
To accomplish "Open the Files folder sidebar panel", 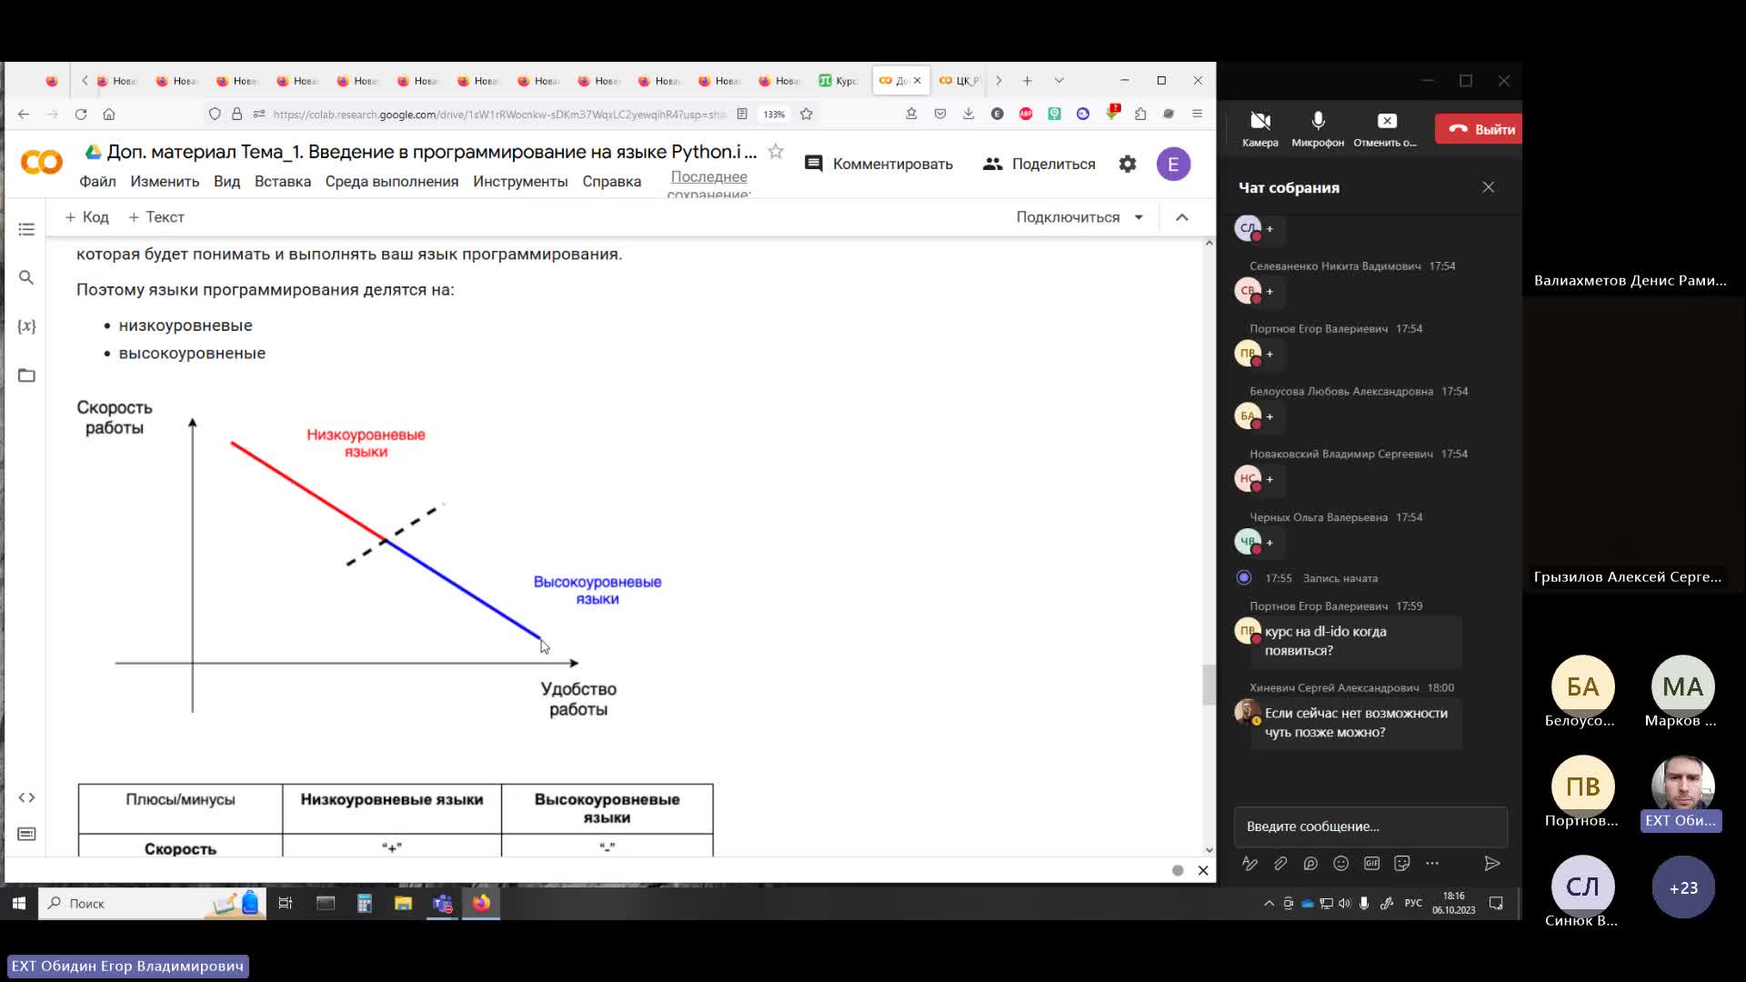I will point(26,375).
